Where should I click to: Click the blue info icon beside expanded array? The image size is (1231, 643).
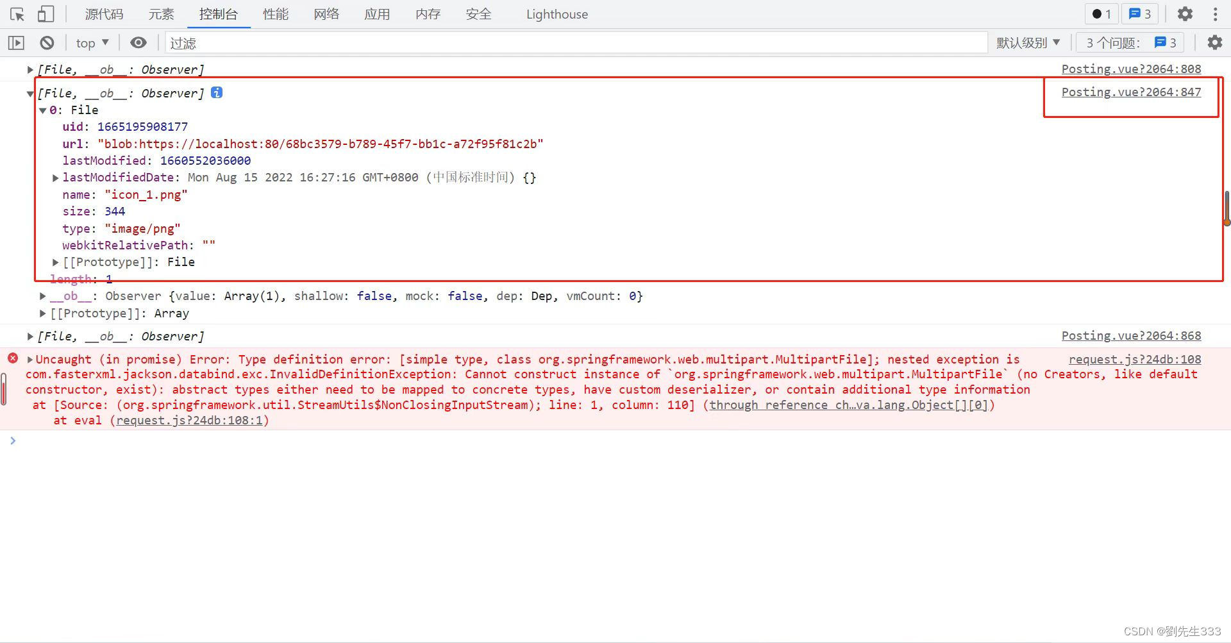tap(217, 92)
